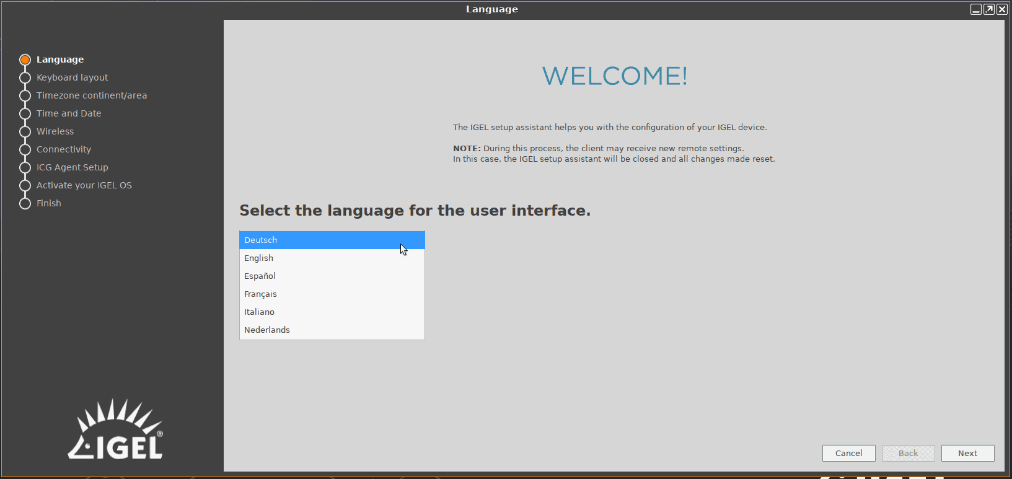Open the ICG Agent Setup step
Viewport: 1012px width, 479px height.
coord(73,168)
